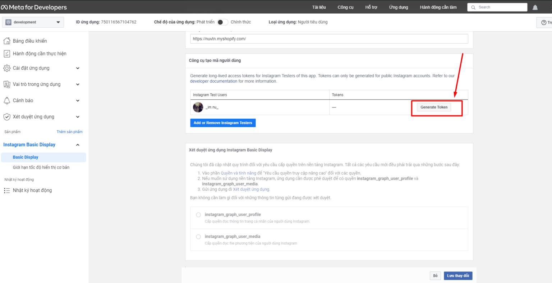Select the Xét duyệt ứng dụng review icon
The height and width of the screenshot is (283, 552).
click(6, 117)
